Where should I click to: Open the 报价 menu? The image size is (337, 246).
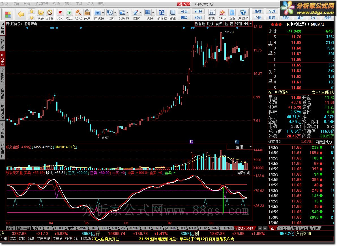tap(16, 4)
